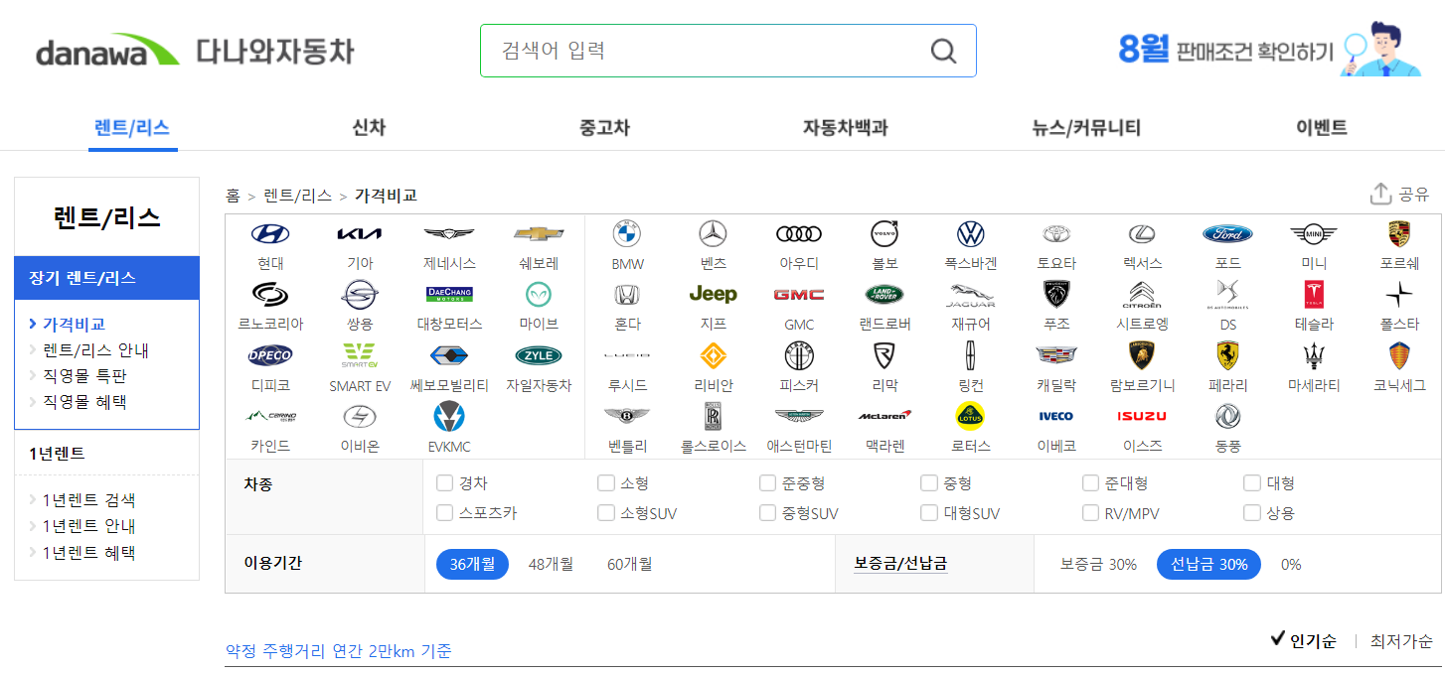Choose the MINI brand logo
This screenshot has height=674, width=1445.
pos(1314,234)
